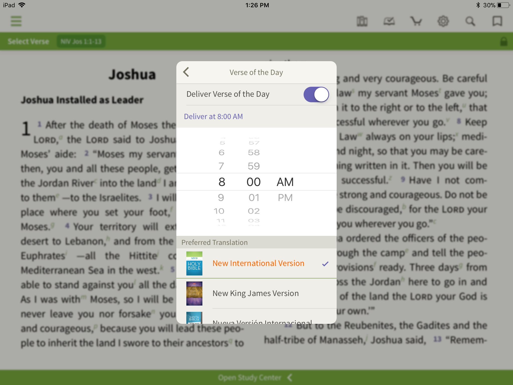Open the hamburger menu icon

coord(16,21)
